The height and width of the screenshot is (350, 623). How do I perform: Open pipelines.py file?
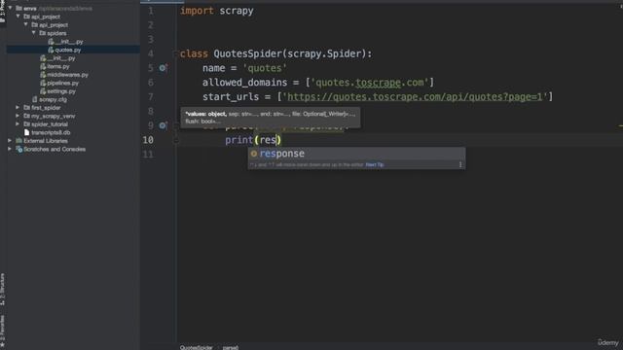click(62, 83)
